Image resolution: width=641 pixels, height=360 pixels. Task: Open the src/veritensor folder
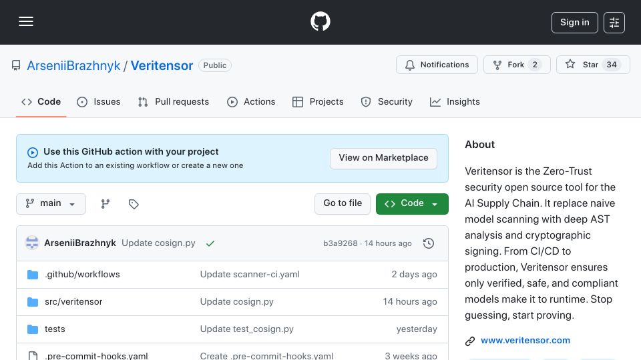[x=73, y=301]
